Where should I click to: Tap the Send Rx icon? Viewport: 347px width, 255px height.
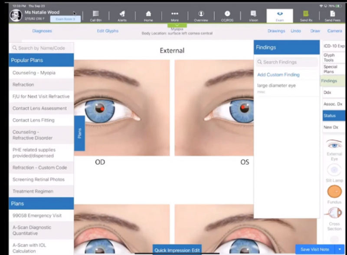(306, 15)
